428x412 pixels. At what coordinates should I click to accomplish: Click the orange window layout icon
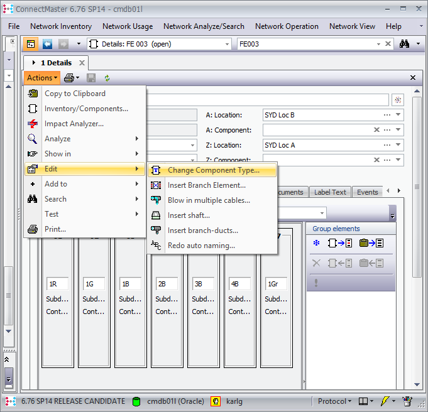[31, 44]
